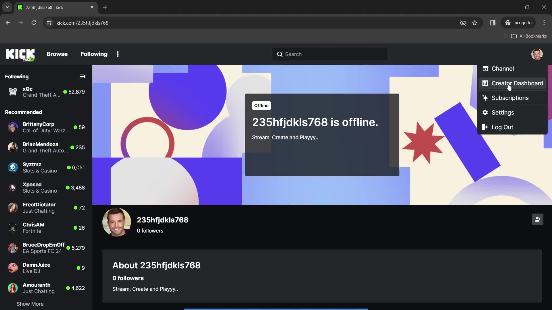Click DamnJuice's avatar
This screenshot has width=552, height=310.
point(13,268)
